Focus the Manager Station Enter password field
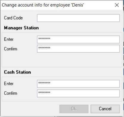The height and width of the screenshot is (117, 124). click(x=78, y=40)
